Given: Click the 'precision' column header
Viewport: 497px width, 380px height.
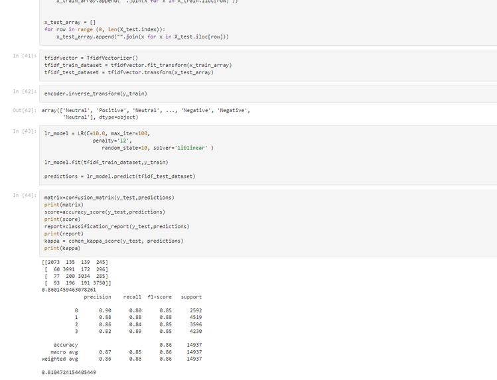Looking at the screenshot, I should 98,297.
